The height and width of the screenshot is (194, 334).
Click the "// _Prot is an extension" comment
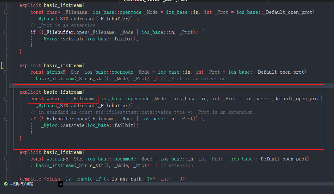pyautogui.click(x=63, y=25)
